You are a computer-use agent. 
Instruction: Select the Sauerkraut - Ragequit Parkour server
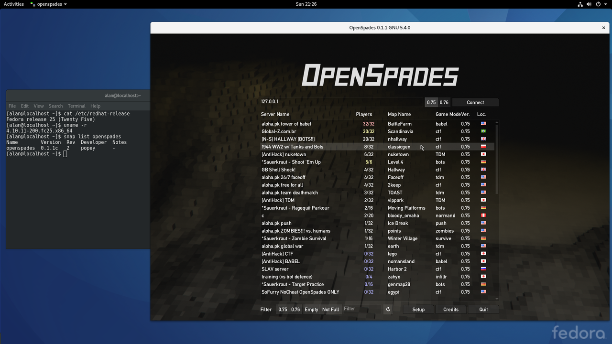click(377, 208)
